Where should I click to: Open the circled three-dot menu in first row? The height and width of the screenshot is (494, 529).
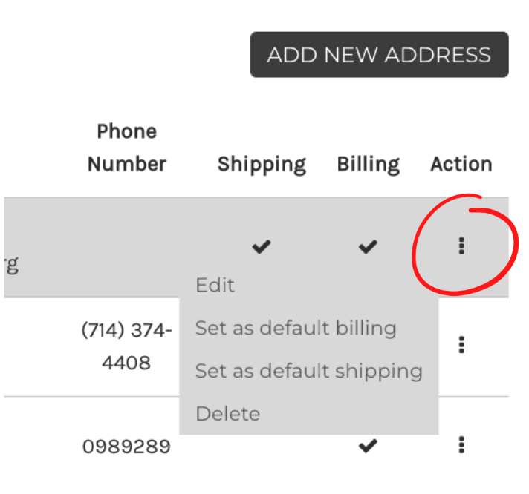click(461, 246)
